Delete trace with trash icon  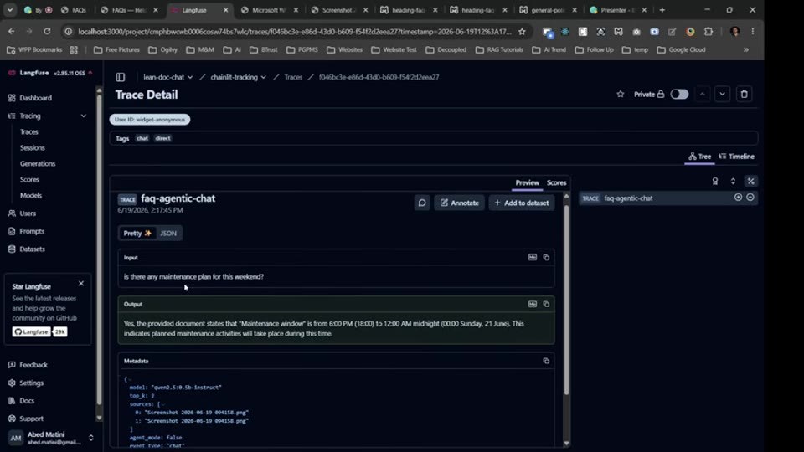click(x=744, y=95)
